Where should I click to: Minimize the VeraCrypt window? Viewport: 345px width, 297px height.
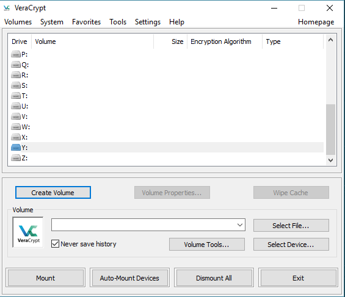coord(274,8)
